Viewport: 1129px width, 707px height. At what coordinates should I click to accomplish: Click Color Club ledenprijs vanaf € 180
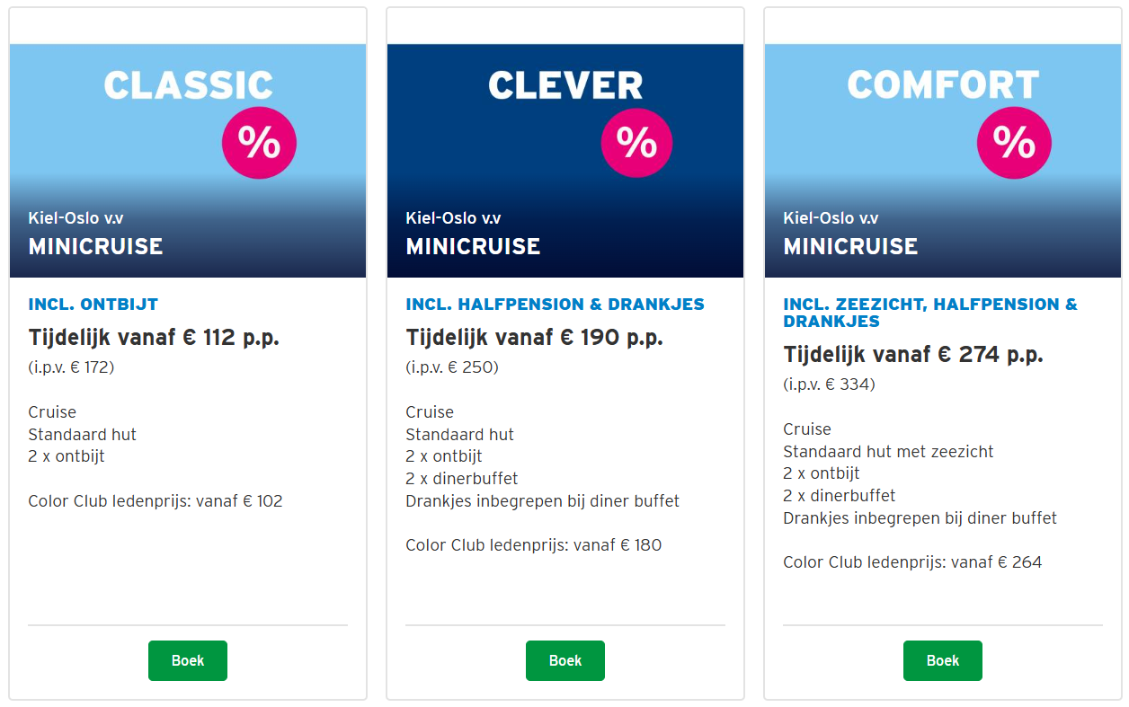coord(533,545)
